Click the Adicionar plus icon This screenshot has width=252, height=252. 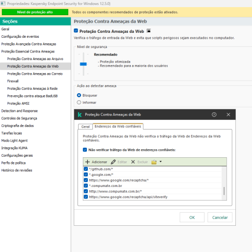pyautogui.click(x=87, y=162)
